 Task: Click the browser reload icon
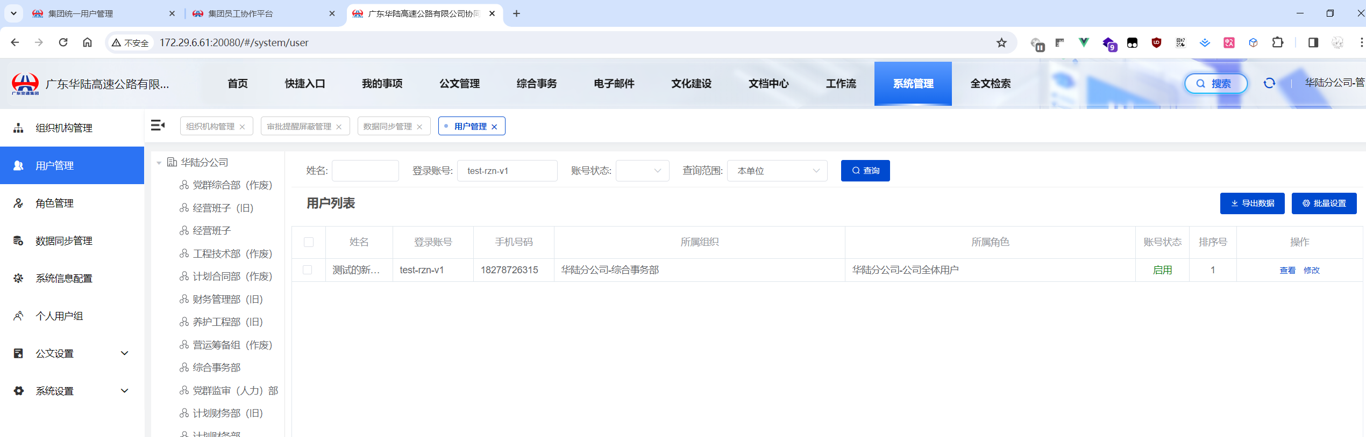click(x=63, y=42)
